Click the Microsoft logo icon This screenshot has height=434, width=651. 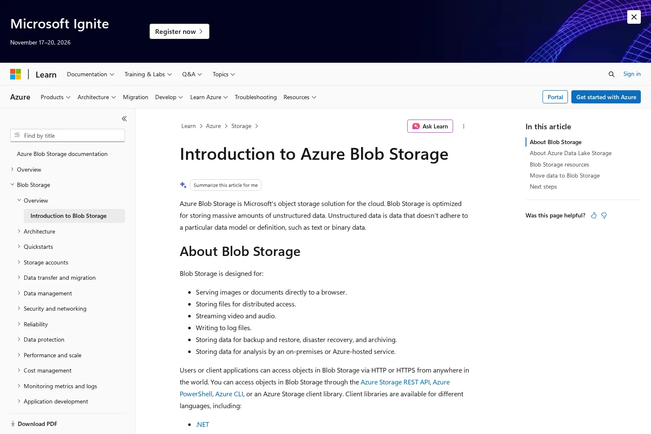pos(16,74)
